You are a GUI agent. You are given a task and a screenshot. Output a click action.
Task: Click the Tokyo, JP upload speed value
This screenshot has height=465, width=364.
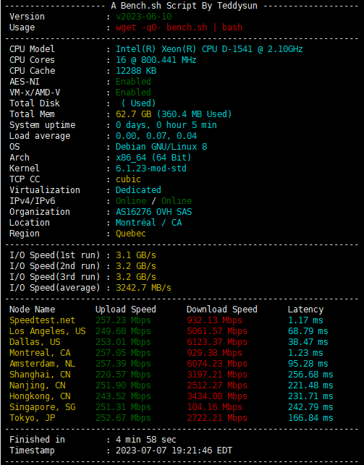(x=123, y=418)
